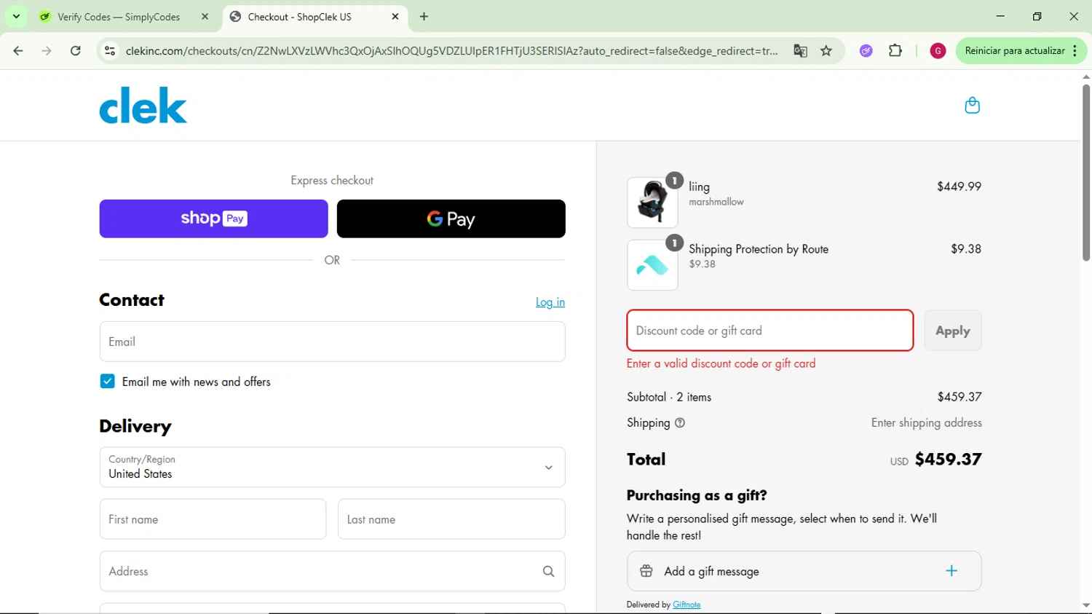Click the page vertical scrollbar thumb
The height and width of the screenshot is (614, 1092).
[x=1085, y=172]
